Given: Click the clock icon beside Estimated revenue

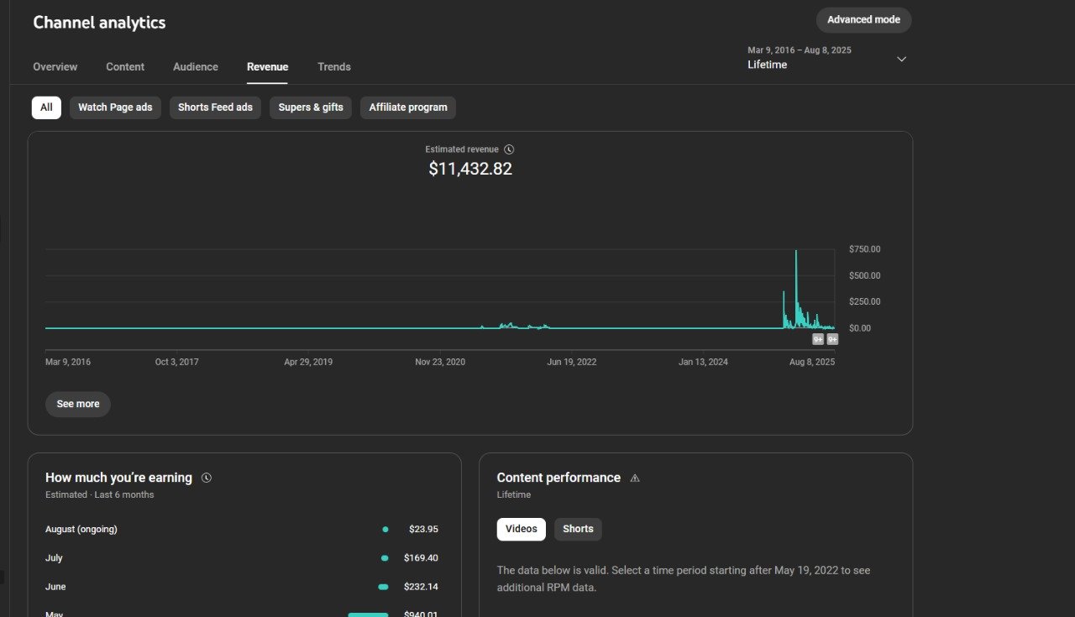Looking at the screenshot, I should [x=509, y=149].
